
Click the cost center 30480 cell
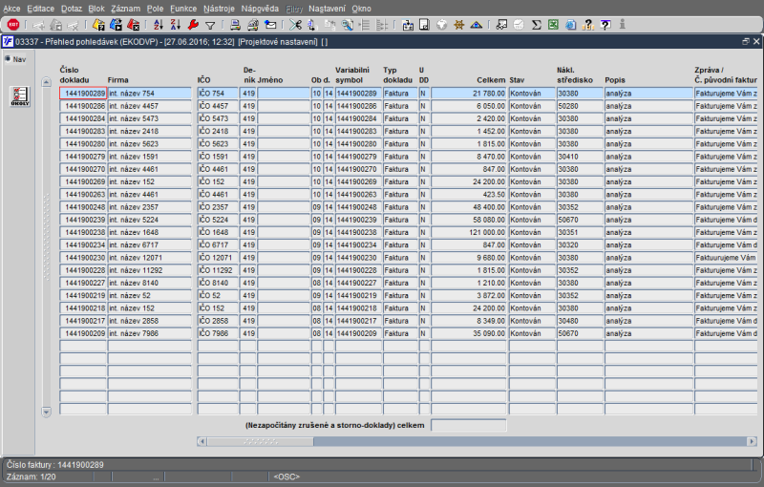(580, 321)
